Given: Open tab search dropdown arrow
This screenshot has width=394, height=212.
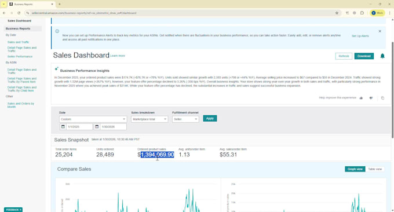Looking at the screenshot, I should click(x=3, y=4).
